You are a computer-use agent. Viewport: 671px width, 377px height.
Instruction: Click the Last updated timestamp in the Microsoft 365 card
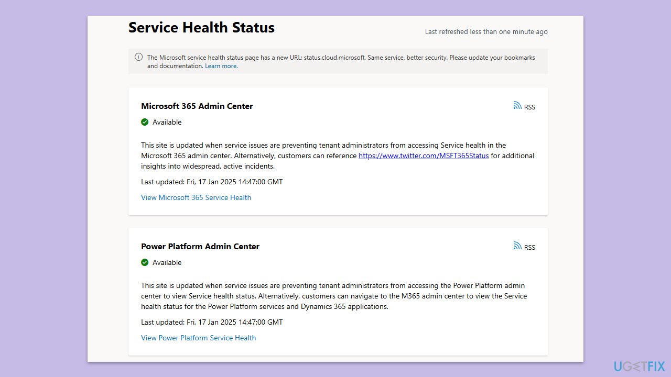coord(212,182)
